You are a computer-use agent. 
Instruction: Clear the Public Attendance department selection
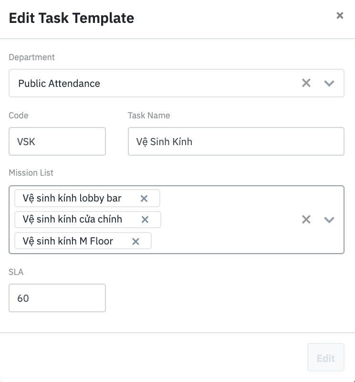(x=306, y=83)
